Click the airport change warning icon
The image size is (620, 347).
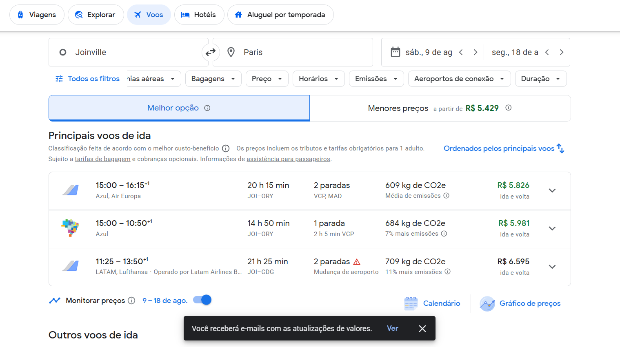357,262
